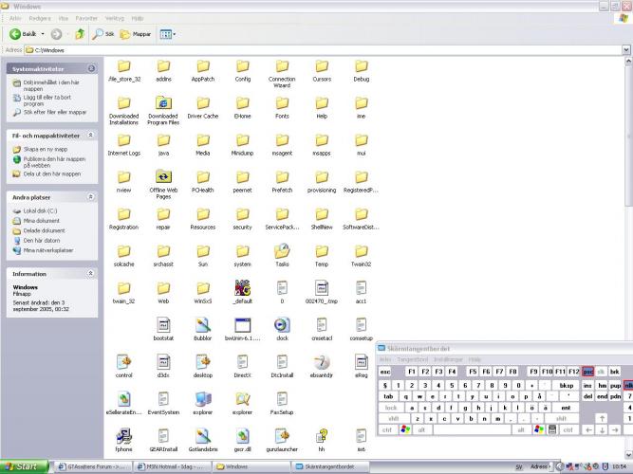Select the Offline Web Pages folder
633x474 pixels.
[162, 177]
